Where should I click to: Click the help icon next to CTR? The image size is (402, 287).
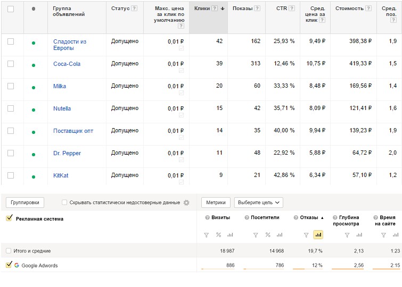click(292, 9)
